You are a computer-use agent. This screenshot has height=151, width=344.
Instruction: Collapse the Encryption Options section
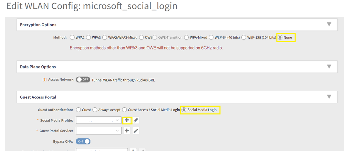(329, 24)
